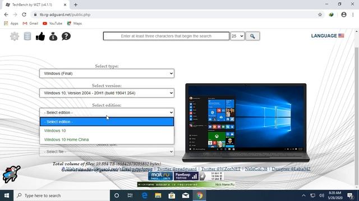Viewport: 359px width, 201px height.
Task: Choose the Windows 10 edition option
Action: (107, 131)
